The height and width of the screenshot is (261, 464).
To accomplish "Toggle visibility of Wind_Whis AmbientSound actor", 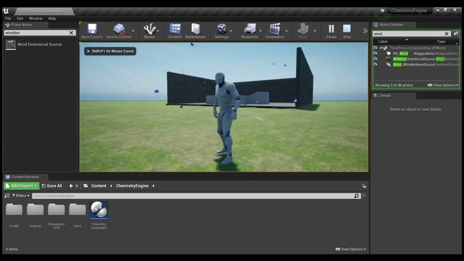I will (375, 65).
